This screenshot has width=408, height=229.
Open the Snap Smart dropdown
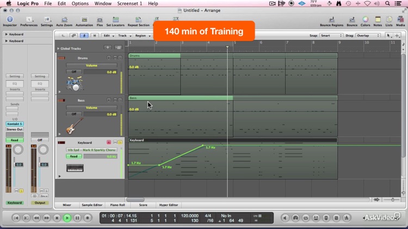click(331, 36)
